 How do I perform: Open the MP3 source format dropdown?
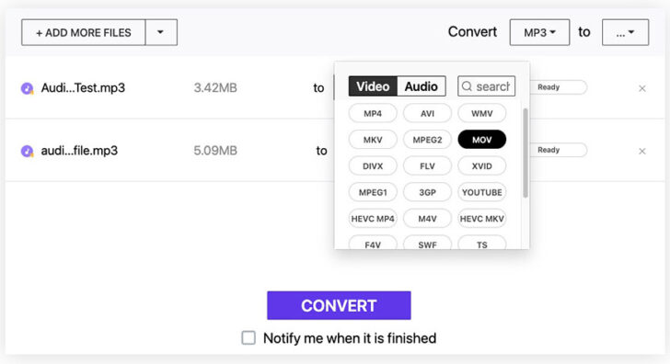(x=539, y=32)
